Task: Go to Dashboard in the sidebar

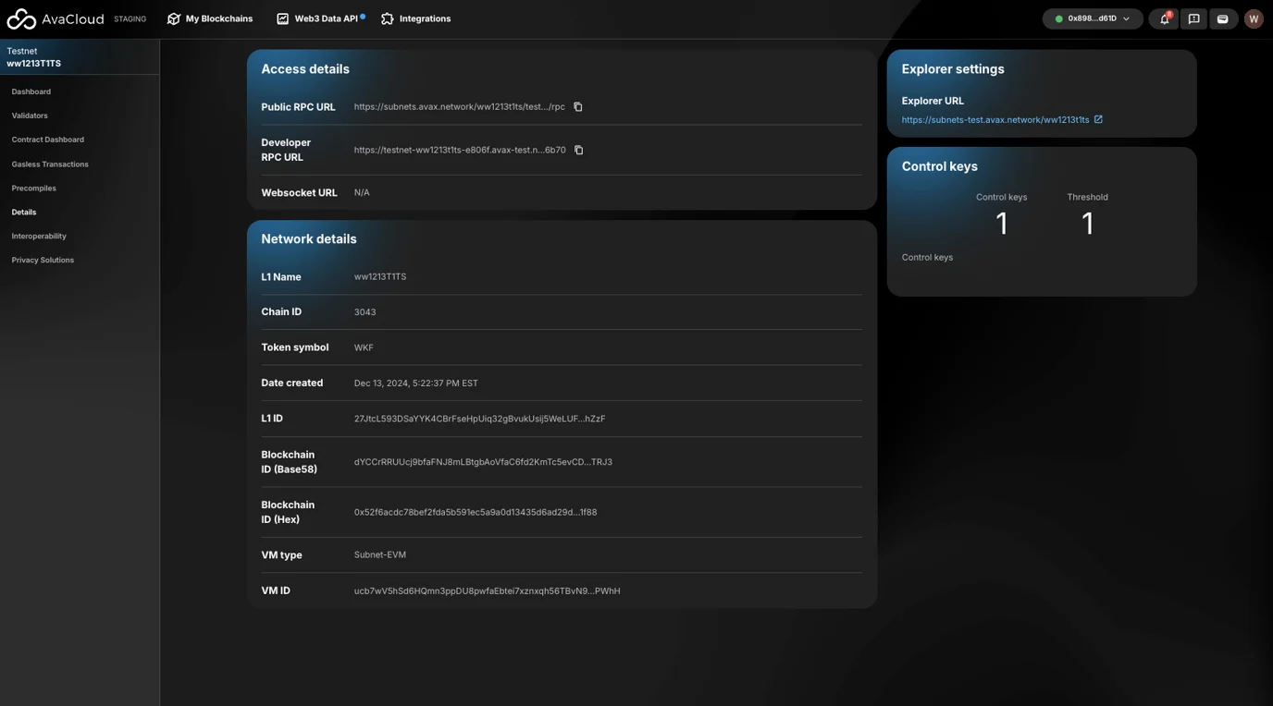Action: tap(31, 91)
